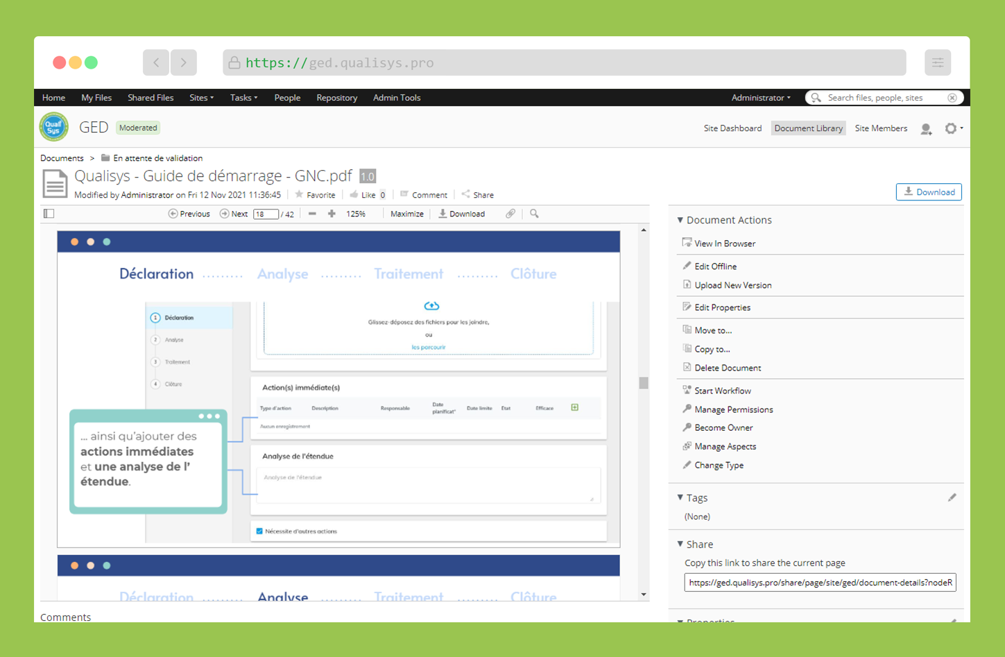Image resolution: width=1005 pixels, height=657 pixels.
Task: Click the share link URL field
Action: tap(820, 583)
